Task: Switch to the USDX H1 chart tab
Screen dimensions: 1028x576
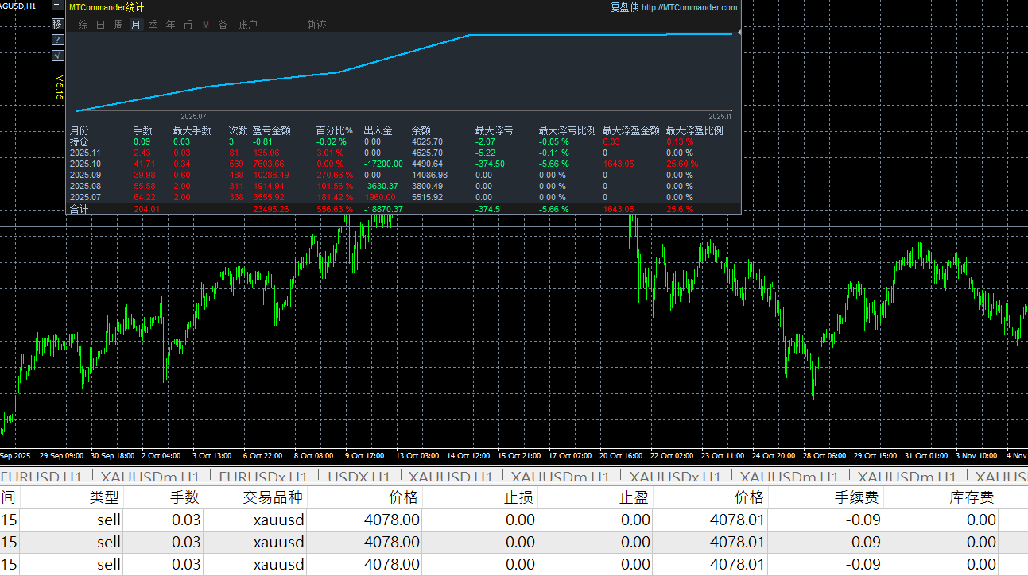Action: (359, 477)
